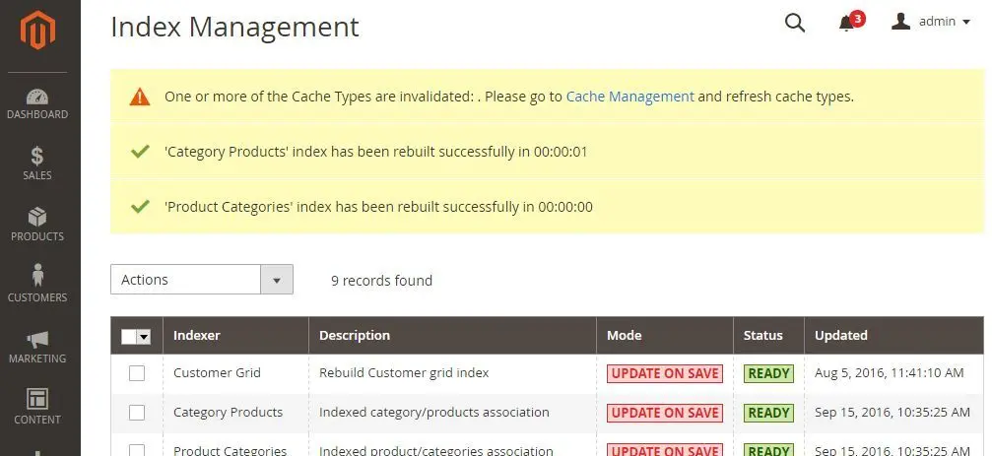992x456 pixels.
Task: Open the Dashboard gauge icon
Action: point(37,97)
